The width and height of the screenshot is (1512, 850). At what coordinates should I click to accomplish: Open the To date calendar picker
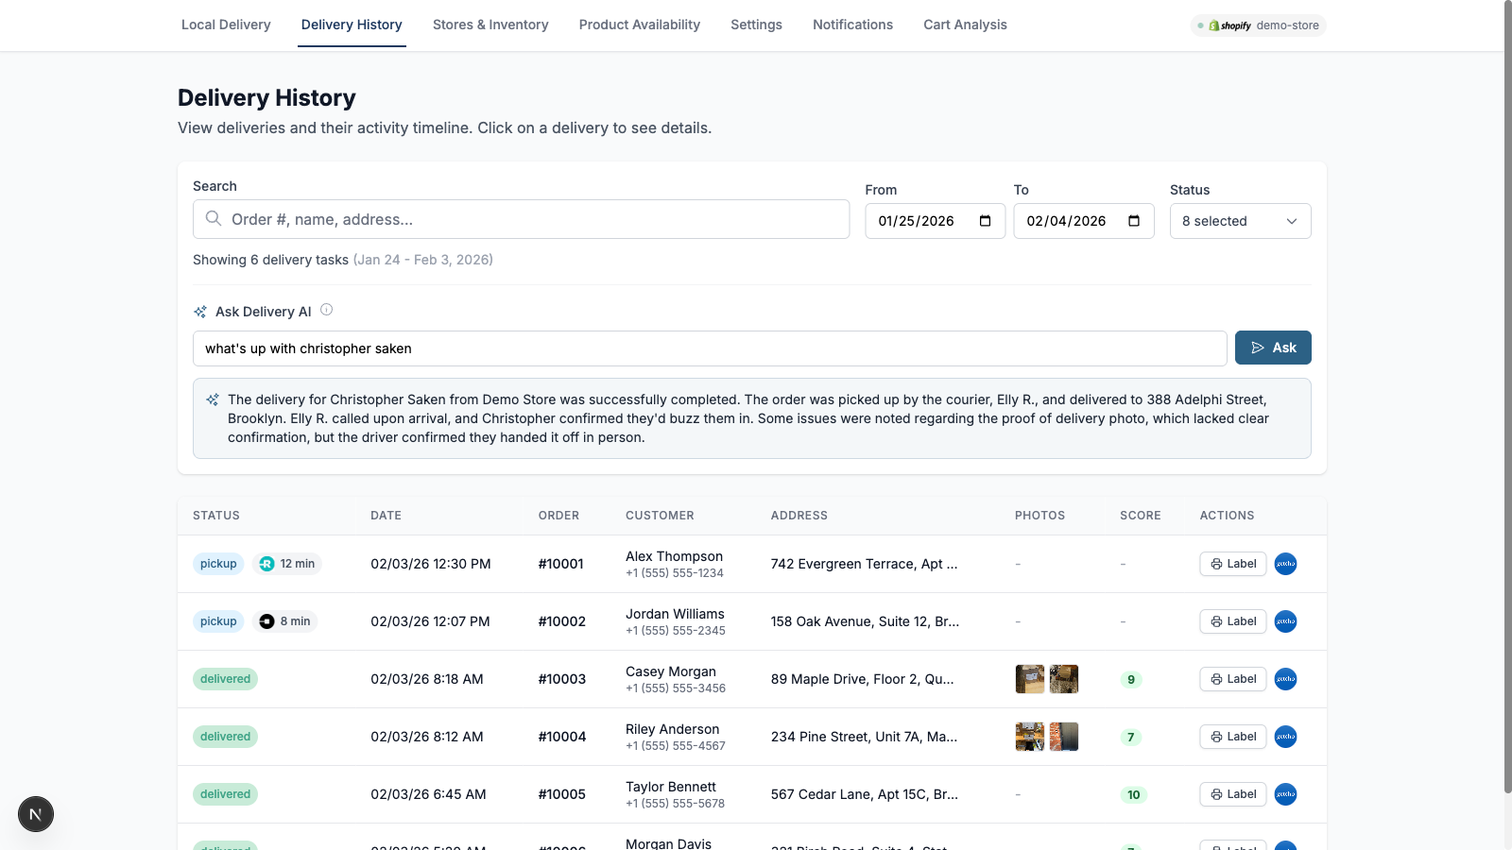1134,220
